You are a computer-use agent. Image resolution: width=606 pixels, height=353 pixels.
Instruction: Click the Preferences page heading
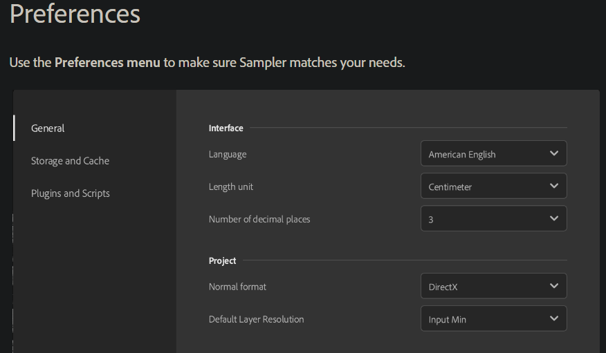[x=75, y=14]
